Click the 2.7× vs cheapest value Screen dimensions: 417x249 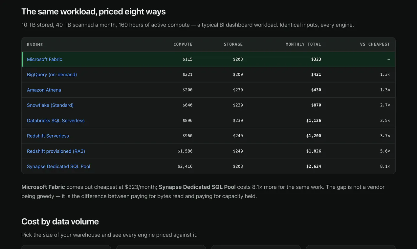tap(385, 105)
